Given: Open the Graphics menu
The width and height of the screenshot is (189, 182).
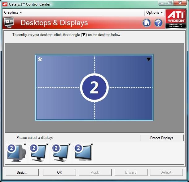Looking at the screenshot, I should pos(13,12).
